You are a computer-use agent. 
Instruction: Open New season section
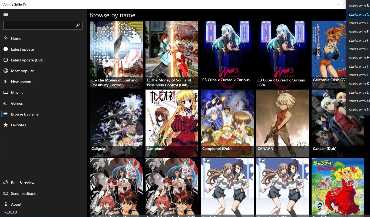pos(21,82)
